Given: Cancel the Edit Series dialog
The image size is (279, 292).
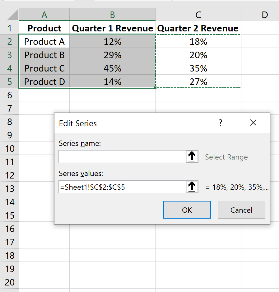Looking at the screenshot, I should (x=241, y=210).
